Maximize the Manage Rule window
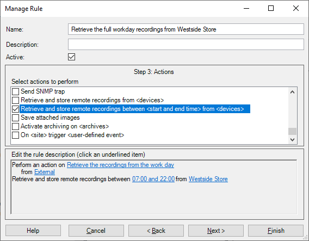Viewport: 309px width, 241px height. (x=271, y=8)
